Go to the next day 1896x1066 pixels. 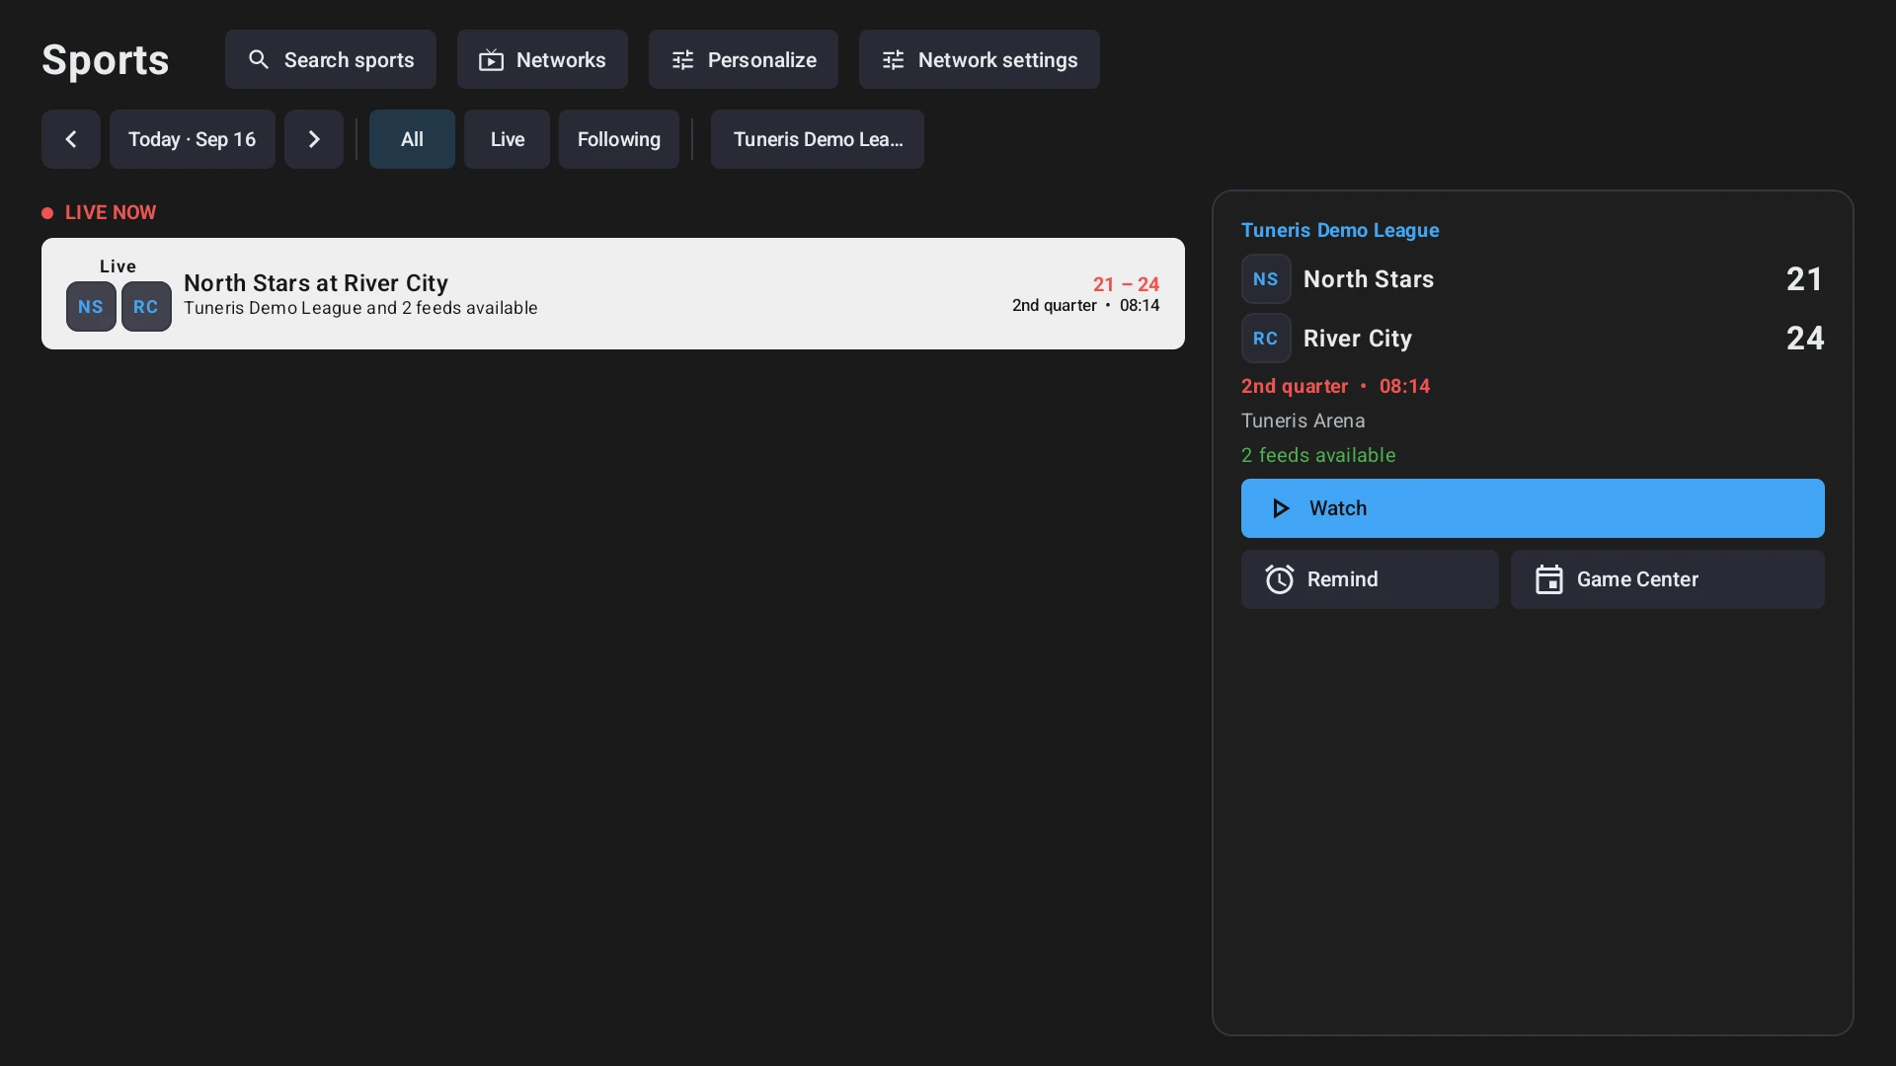(x=314, y=139)
